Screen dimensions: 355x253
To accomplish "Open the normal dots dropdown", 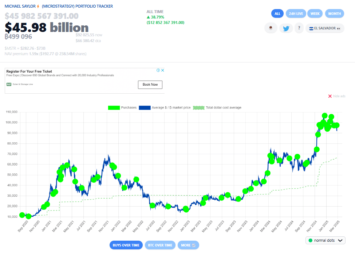I will point(326,240).
